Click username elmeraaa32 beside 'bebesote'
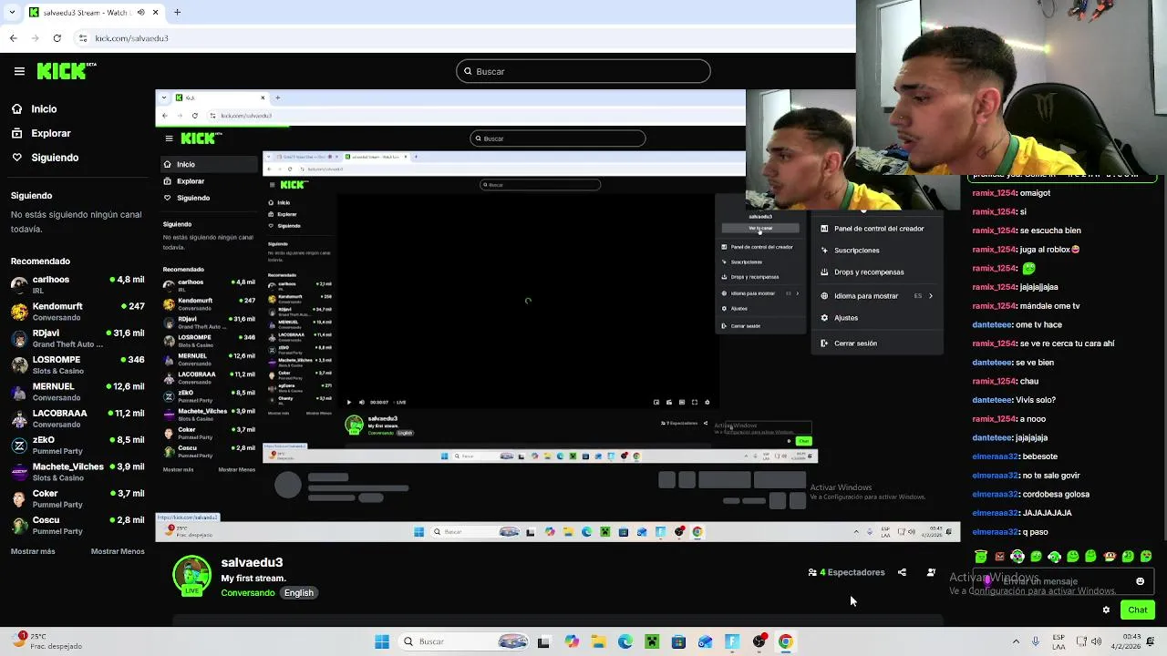The width and height of the screenshot is (1167, 656). click(995, 456)
